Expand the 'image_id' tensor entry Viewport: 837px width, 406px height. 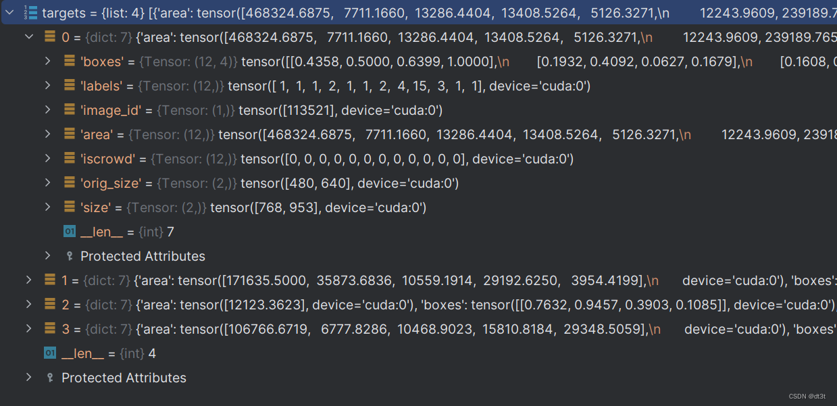[x=47, y=109]
